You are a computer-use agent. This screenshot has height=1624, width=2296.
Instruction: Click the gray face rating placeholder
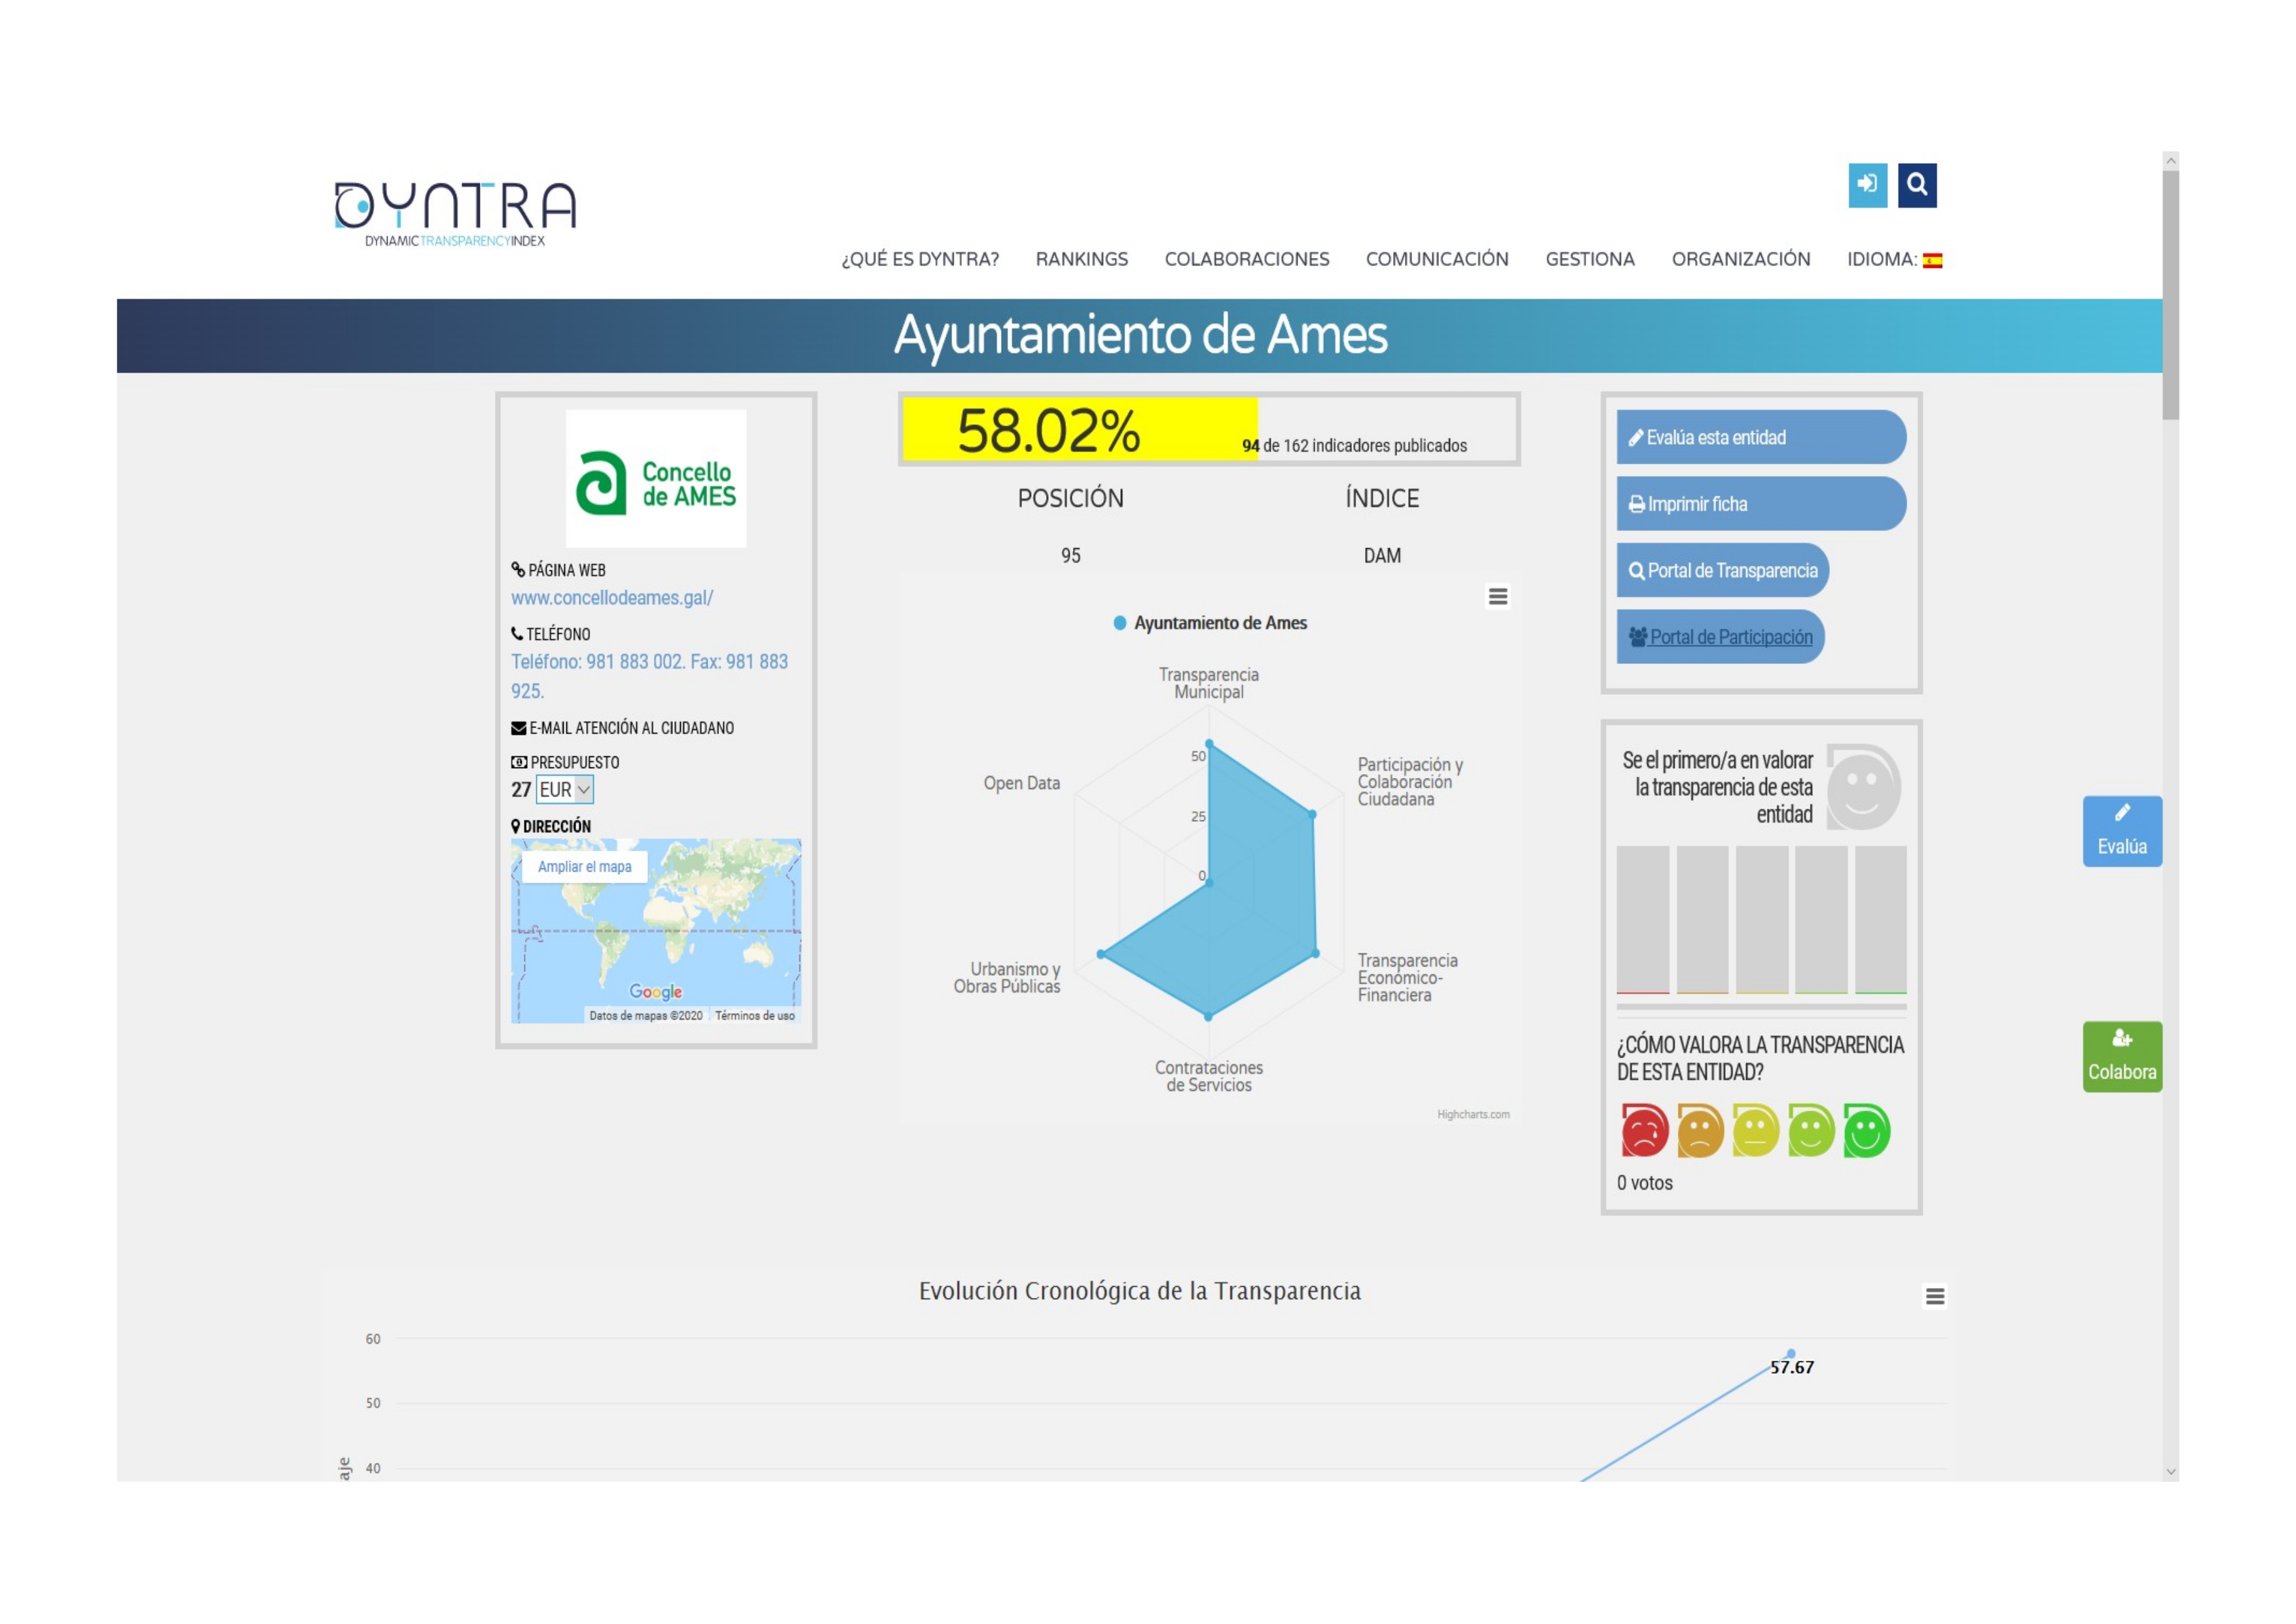point(1863,787)
